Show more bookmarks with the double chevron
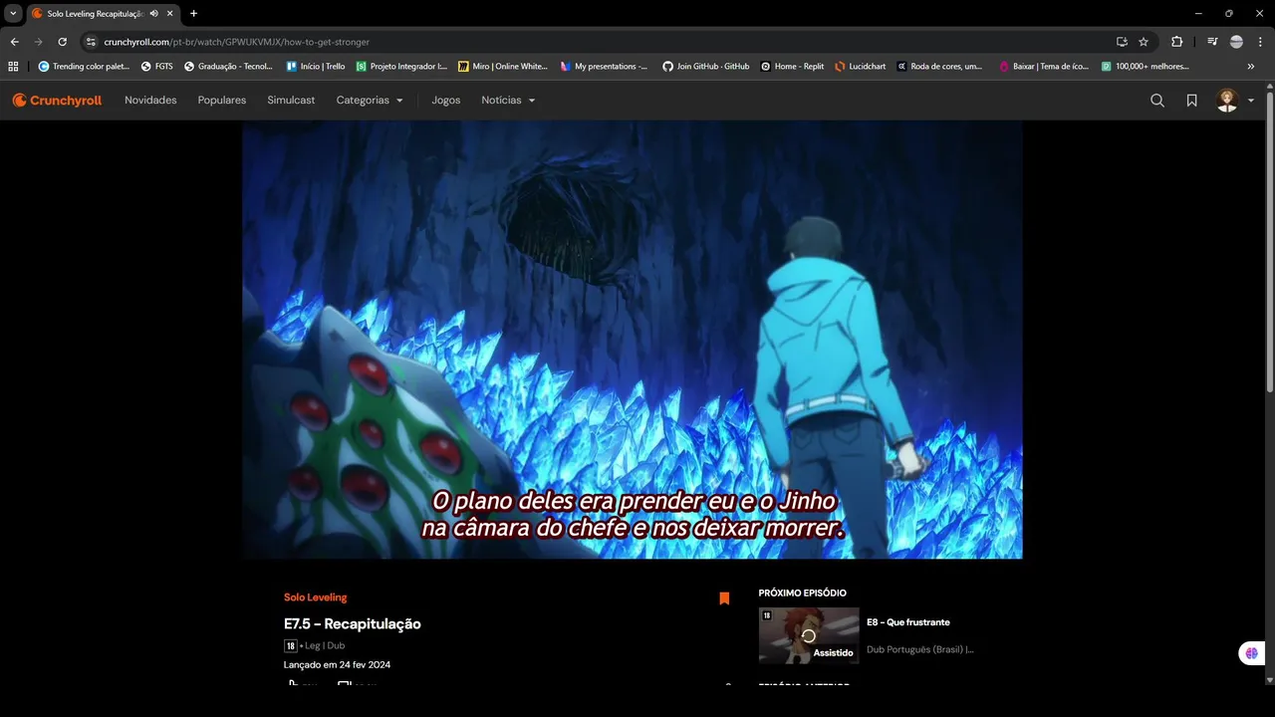1275x717 pixels. click(1251, 67)
